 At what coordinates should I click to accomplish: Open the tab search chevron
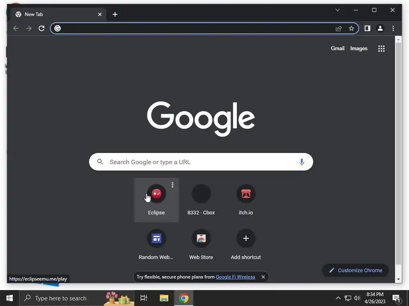[x=337, y=10]
